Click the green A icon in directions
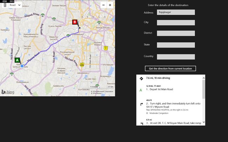 141,90
